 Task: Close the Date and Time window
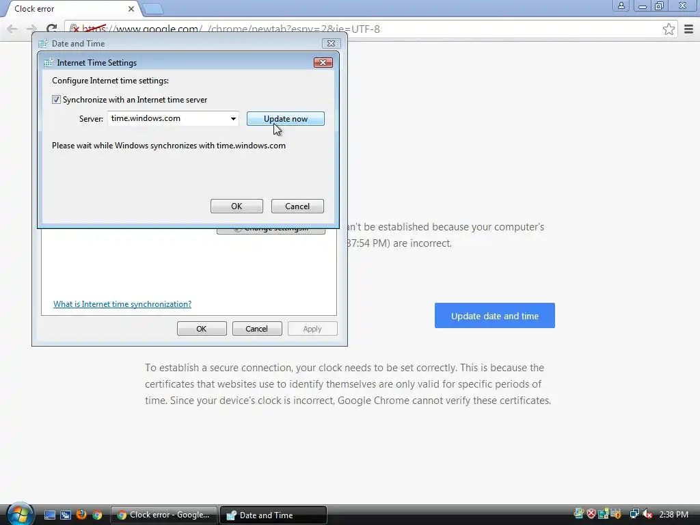pyautogui.click(x=332, y=43)
